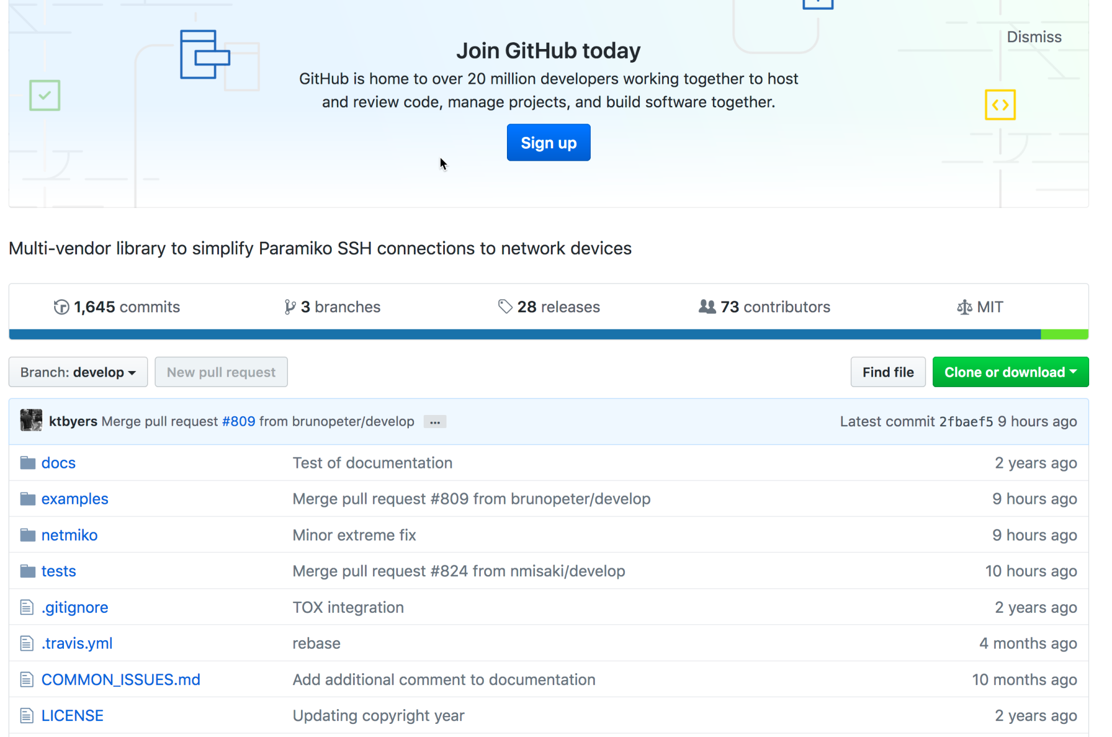Click the Find file button
Viewport: 1112px width, 737px height.
point(888,372)
